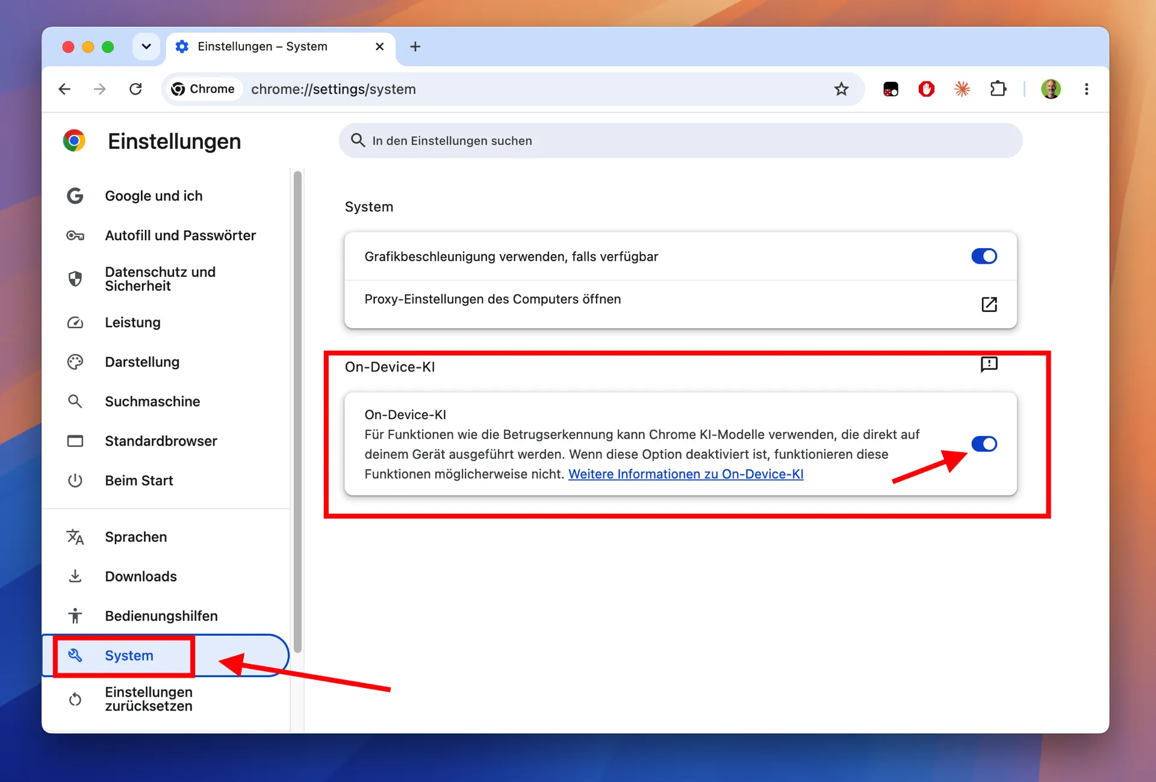Click the key icon for Autofill
Screen dimensions: 1156x782
point(75,235)
